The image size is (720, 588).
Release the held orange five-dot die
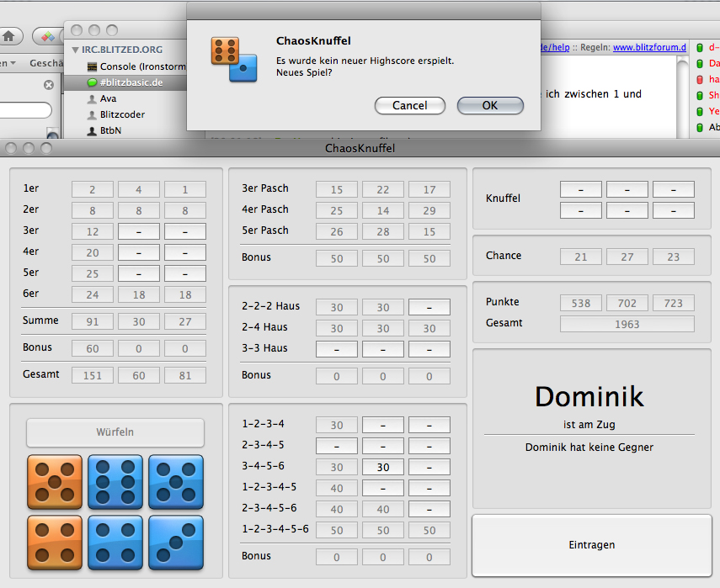tap(55, 482)
